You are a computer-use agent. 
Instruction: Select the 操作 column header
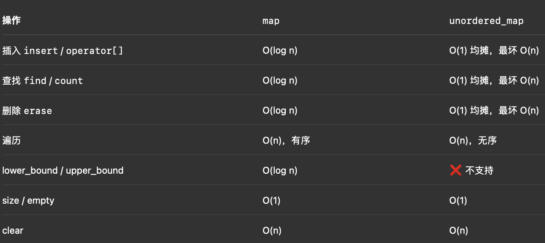(x=11, y=20)
